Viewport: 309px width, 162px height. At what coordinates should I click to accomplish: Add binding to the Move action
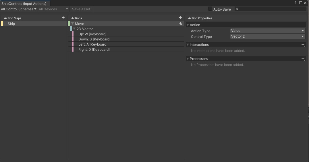pyautogui.click(x=180, y=24)
